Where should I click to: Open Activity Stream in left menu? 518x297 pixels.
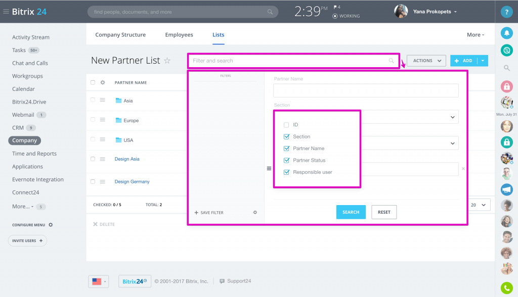click(31, 37)
